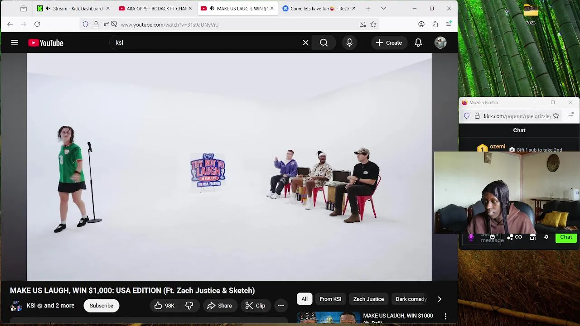Open the 'and 2 more' collaborators link
The height and width of the screenshot is (326, 580).
(59, 306)
